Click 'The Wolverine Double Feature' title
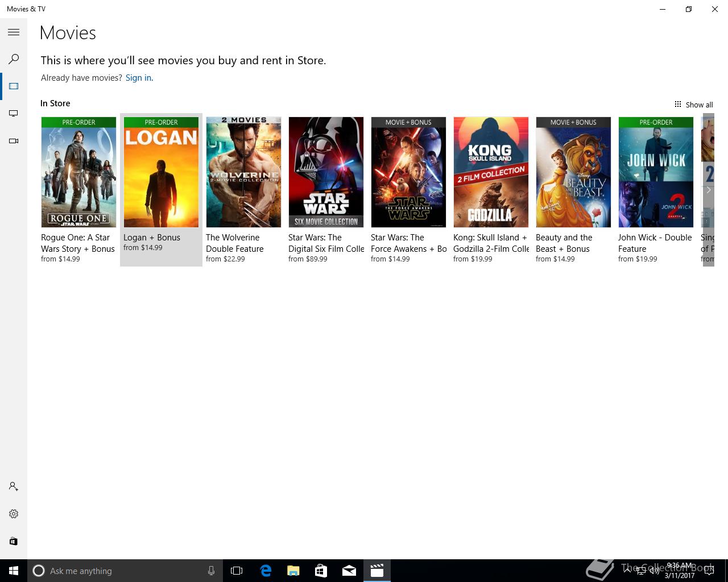 (x=235, y=243)
